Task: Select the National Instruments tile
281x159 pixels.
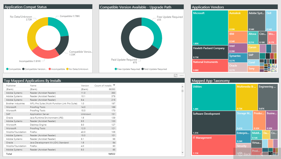Action: click(210, 65)
